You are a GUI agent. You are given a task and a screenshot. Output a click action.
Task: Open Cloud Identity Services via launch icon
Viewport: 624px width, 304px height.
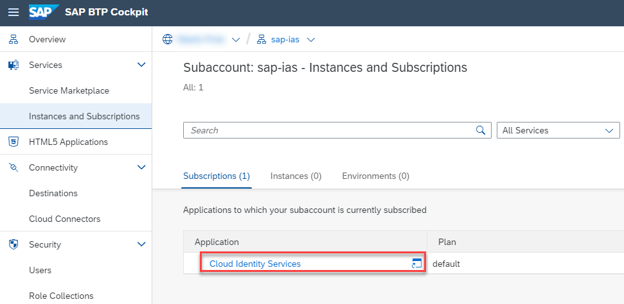coord(416,264)
